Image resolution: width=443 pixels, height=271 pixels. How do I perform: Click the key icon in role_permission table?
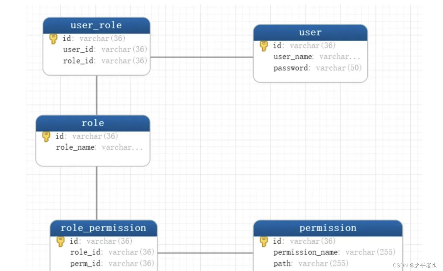[x=60, y=241]
